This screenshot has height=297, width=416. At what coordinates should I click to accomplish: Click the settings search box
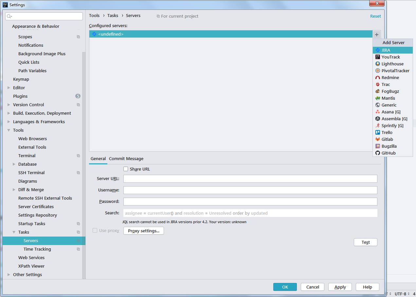[44, 16]
